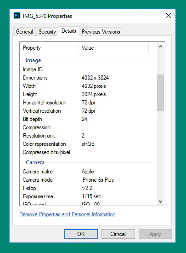Confirm with the OK button
This screenshot has height=253, width=186.
(x=81, y=234)
